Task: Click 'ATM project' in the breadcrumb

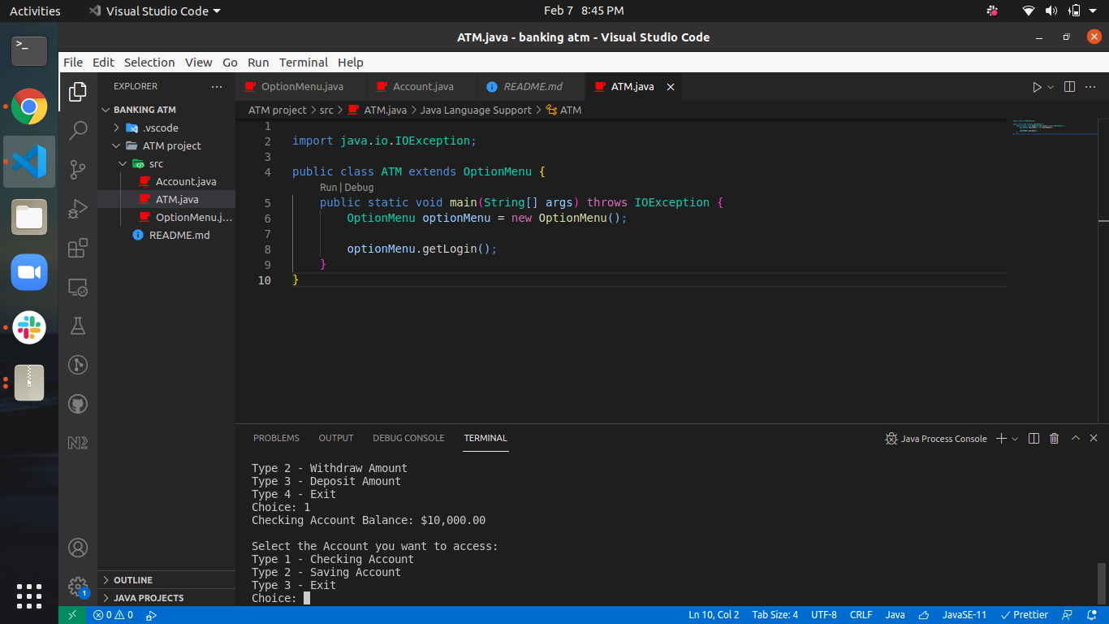Action: click(x=278, y=110)
